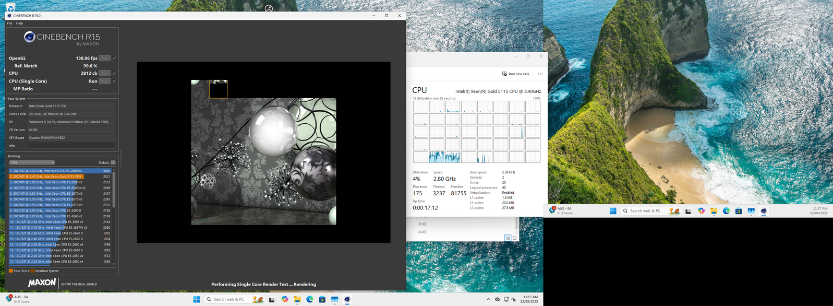833x306 pixels.
Task: Switch to Cinebench on second monitor taskbar
Action: tap(764, 211)
